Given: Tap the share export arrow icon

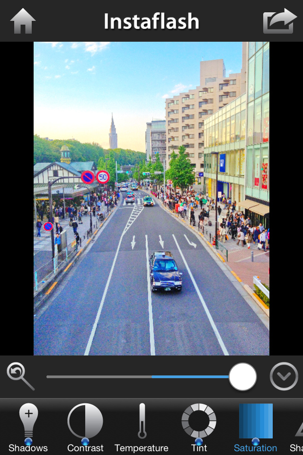Looking at the screenshot, I should click(x=279, y=21).
